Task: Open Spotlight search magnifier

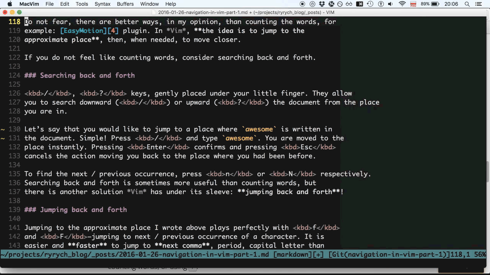Action: (467, 4)
